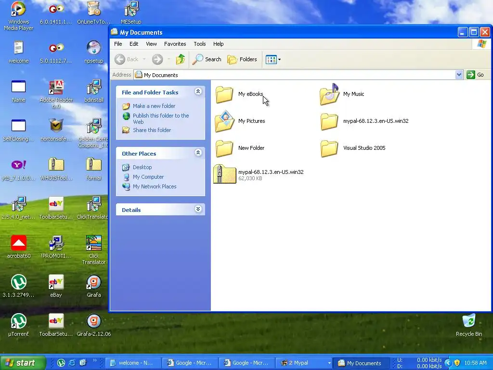Click Share this folder link

[152, 130]
